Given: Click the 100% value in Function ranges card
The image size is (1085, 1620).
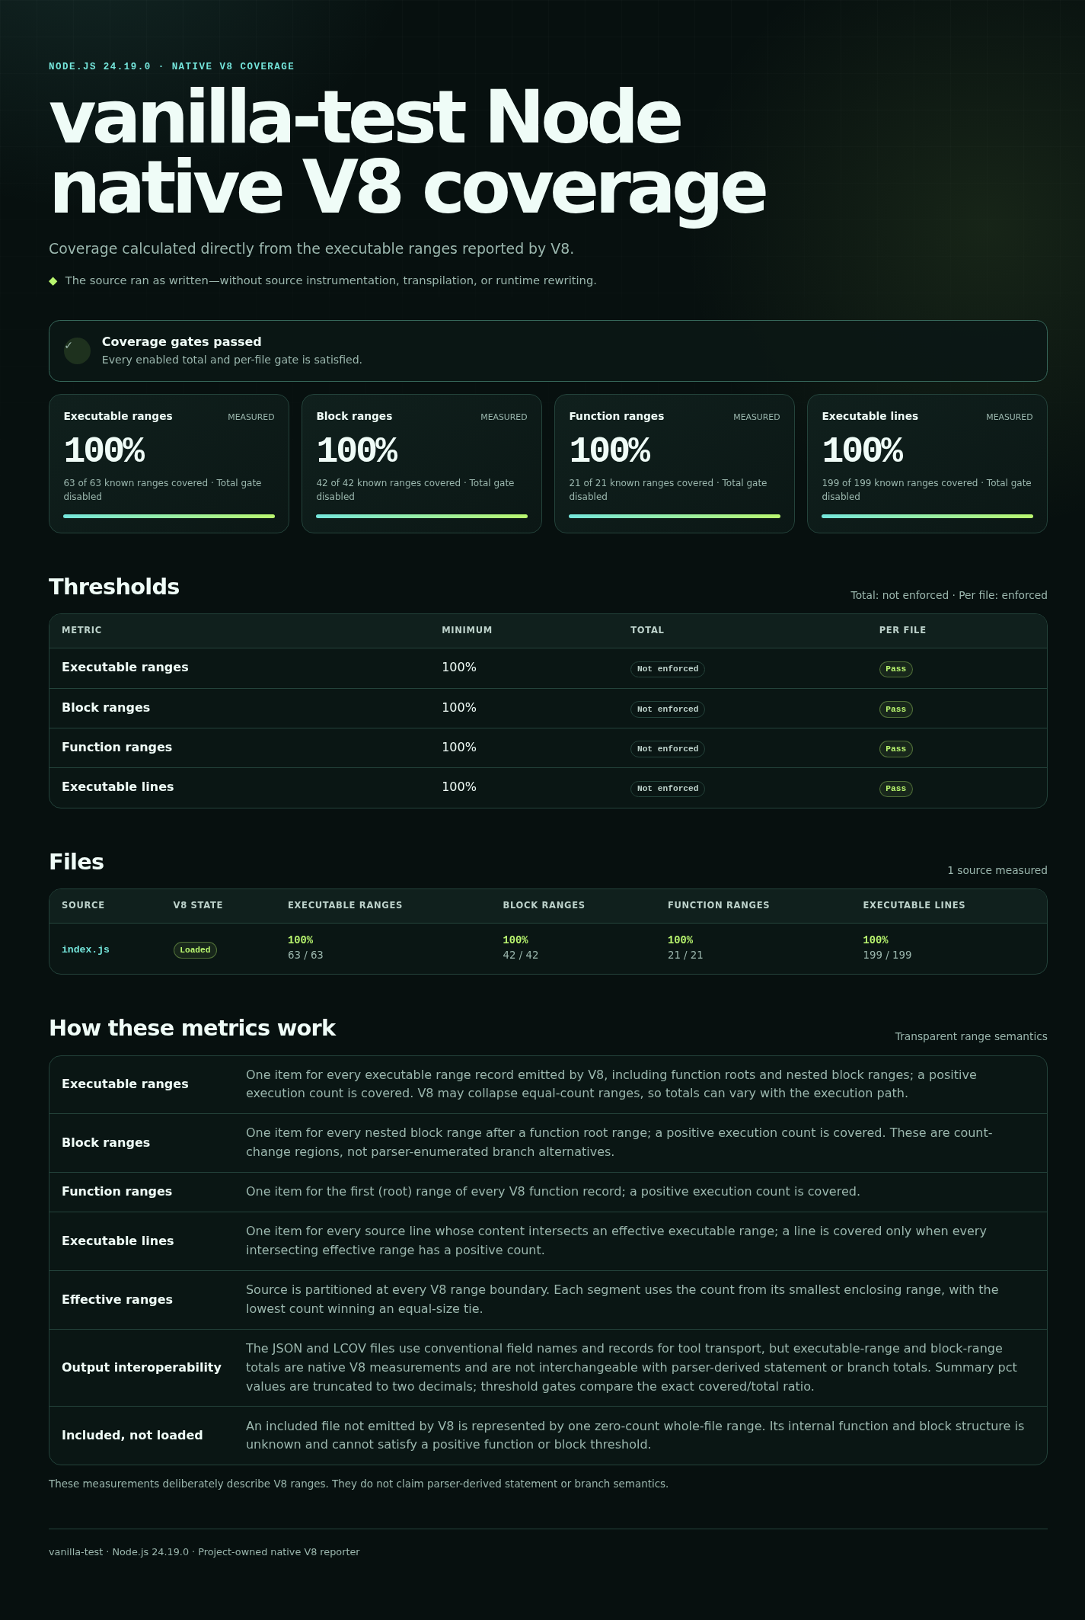Looking at the screenshot, I should coord(610,450).
